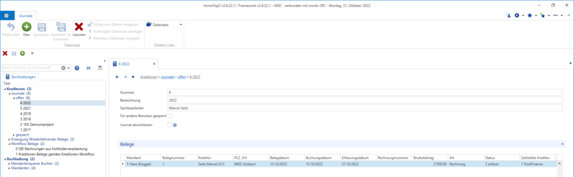The image size is (574, 177).
Task: Expand the Mandanten tree node
Action: tap(9, 168)
